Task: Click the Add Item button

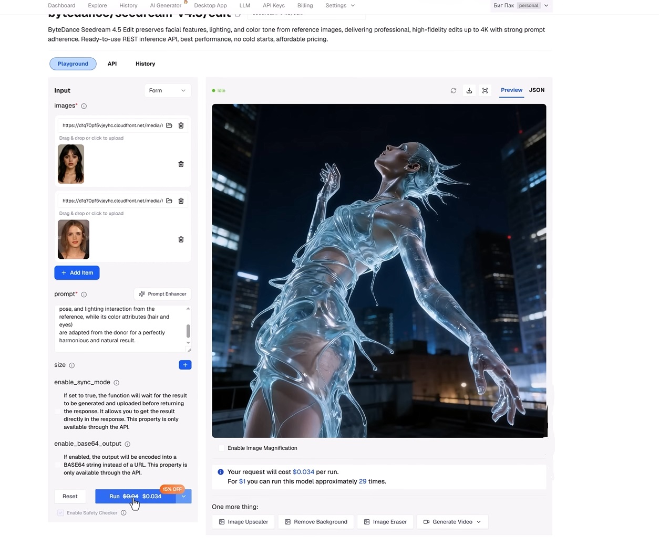Action: 77,273
